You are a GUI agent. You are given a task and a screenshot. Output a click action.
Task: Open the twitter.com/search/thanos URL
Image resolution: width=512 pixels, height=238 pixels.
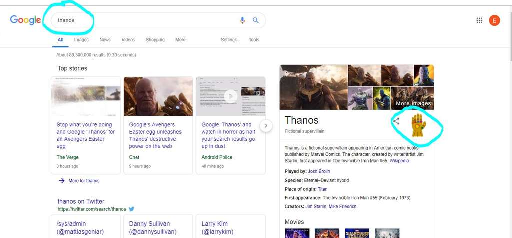92,209
